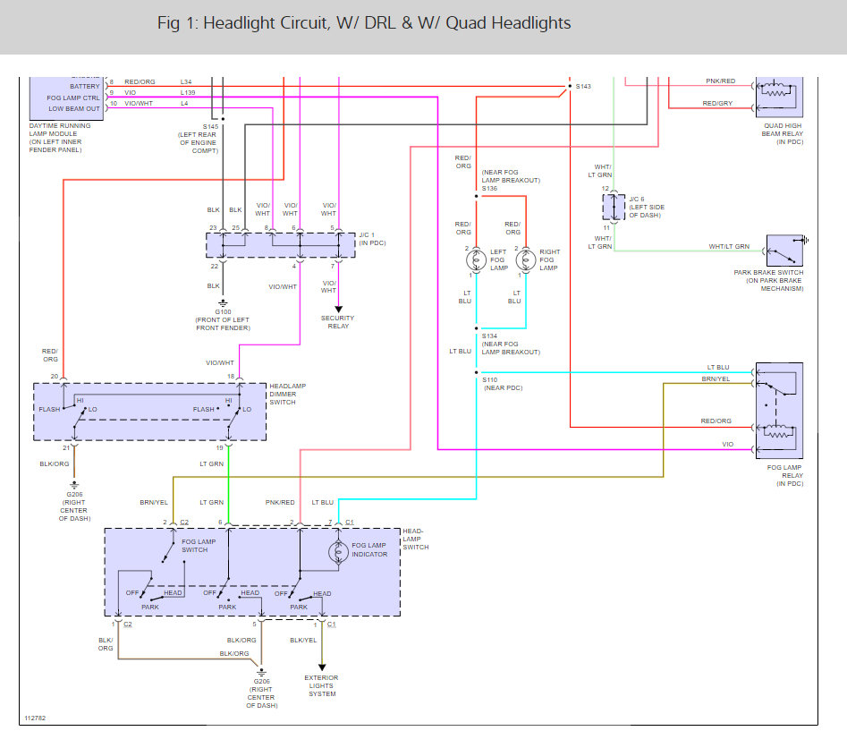Image resolution: width=847 pixels, height=748 pixels.
Task: Select the park brake switch symbol box
Action: [x=784, y=251]
